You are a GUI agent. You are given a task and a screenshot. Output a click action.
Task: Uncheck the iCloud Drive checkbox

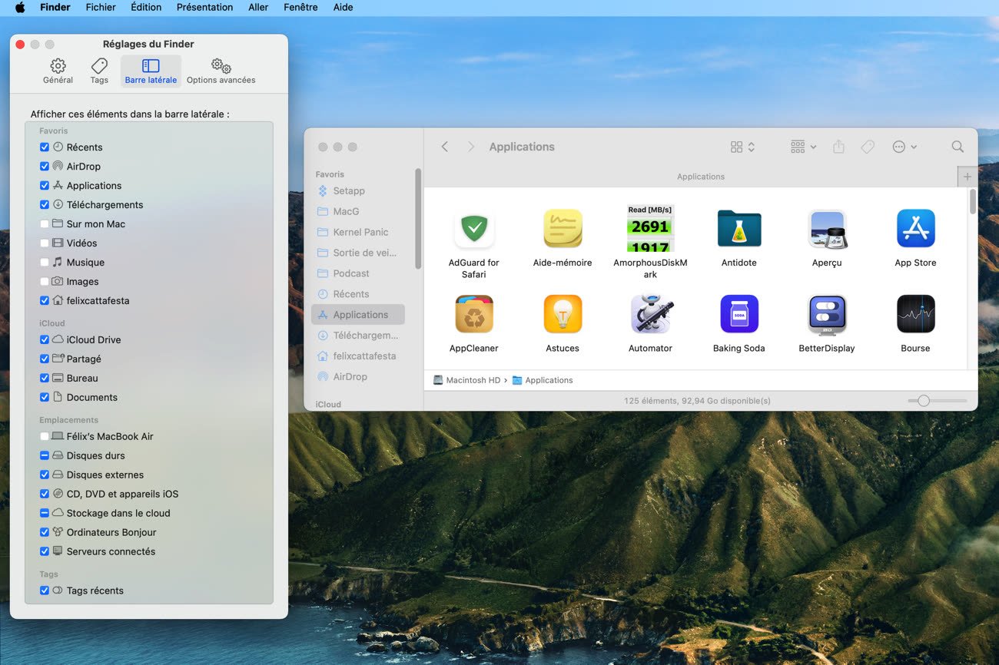coord(45,340)
